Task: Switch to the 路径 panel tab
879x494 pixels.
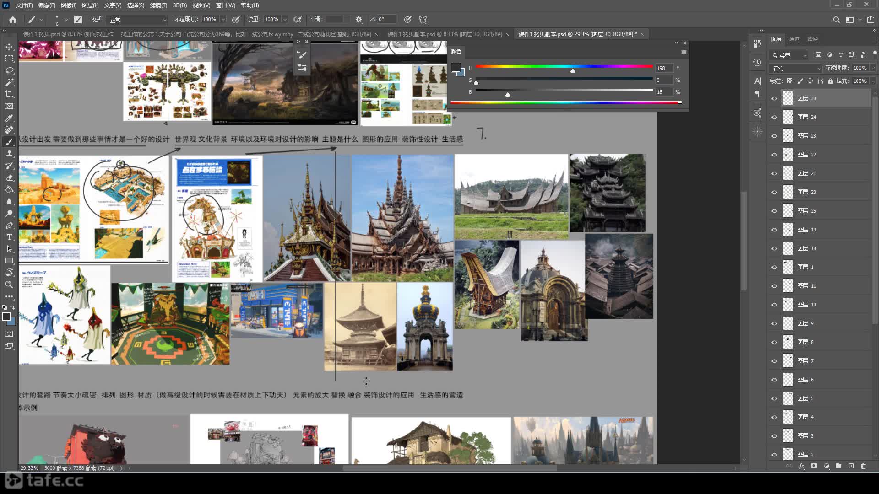Action: point(812,39)
